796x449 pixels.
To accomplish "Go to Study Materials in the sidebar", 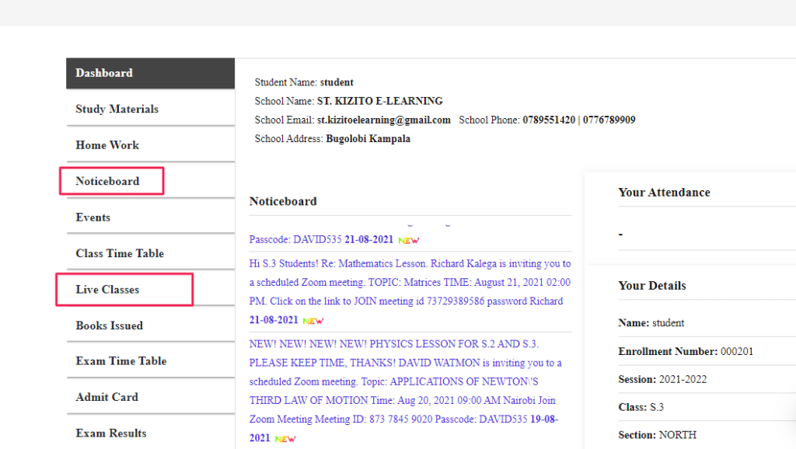I will (117, 110).
